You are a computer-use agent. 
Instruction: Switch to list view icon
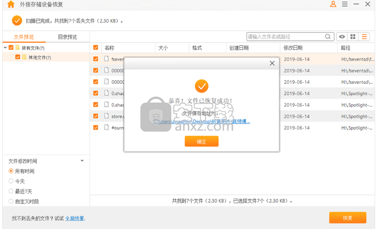pos(364,36)
